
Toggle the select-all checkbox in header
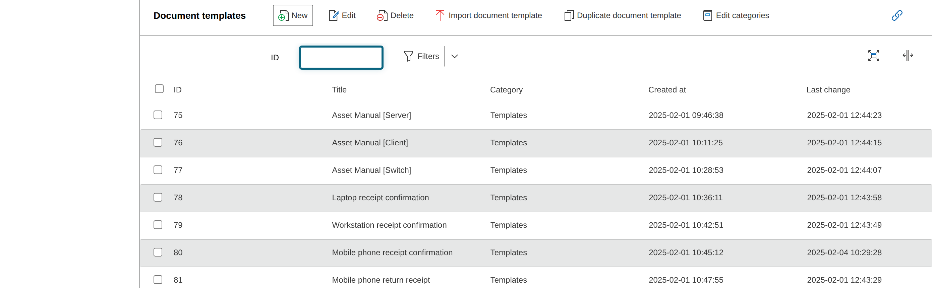point(159,89)
